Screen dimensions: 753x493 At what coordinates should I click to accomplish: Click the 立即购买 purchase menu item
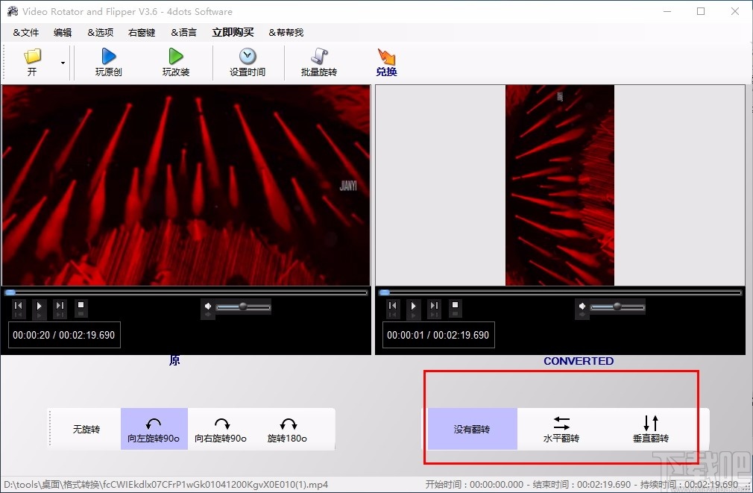pyautogui.click(x=232, y=32)
